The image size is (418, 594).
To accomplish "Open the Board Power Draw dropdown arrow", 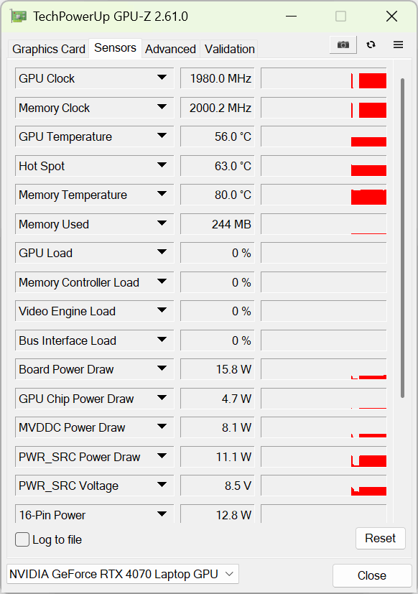I will point(162,368).
